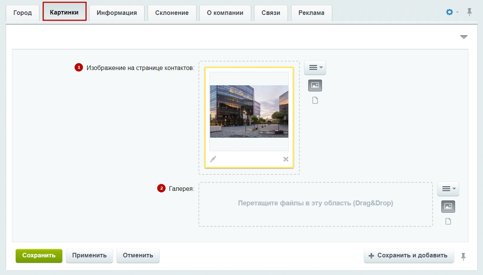The image size is (483, 275).
Task: Click the green Сохранить button
Action: click(39, 255)
